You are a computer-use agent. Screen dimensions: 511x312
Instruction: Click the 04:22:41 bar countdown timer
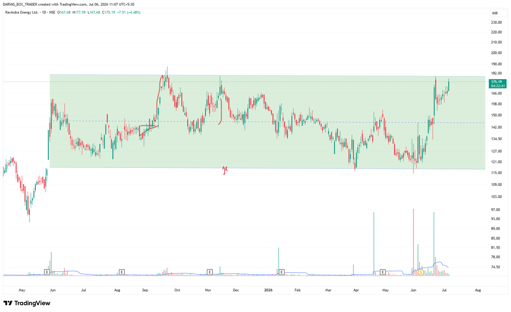[x=497, y=86]
